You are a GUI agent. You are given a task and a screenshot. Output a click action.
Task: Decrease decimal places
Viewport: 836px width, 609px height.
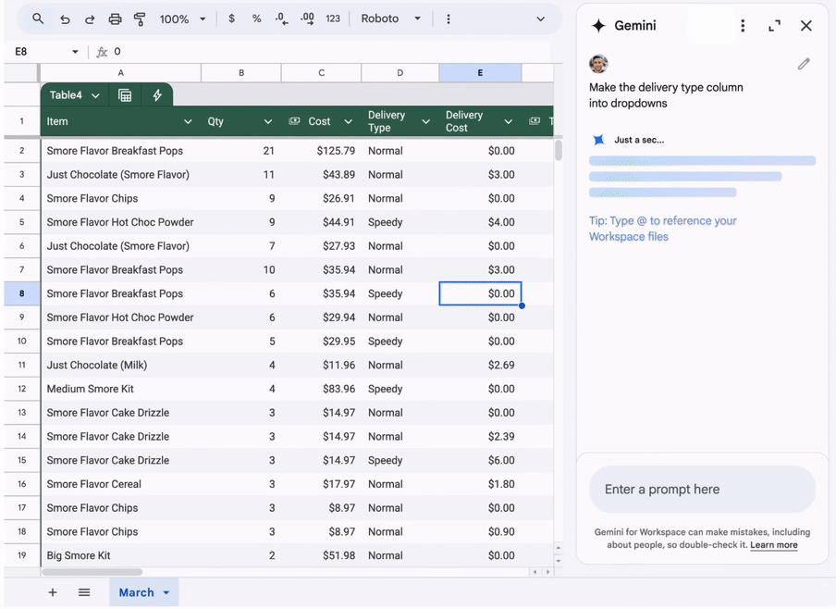[x=281, y=18]
